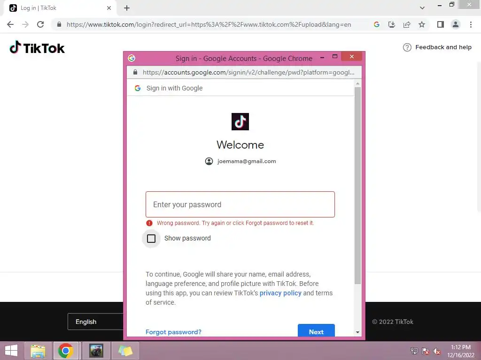481x360 pixels.
Task: Open the tractor game taskbar icon
Action: [x=96, y=351]
